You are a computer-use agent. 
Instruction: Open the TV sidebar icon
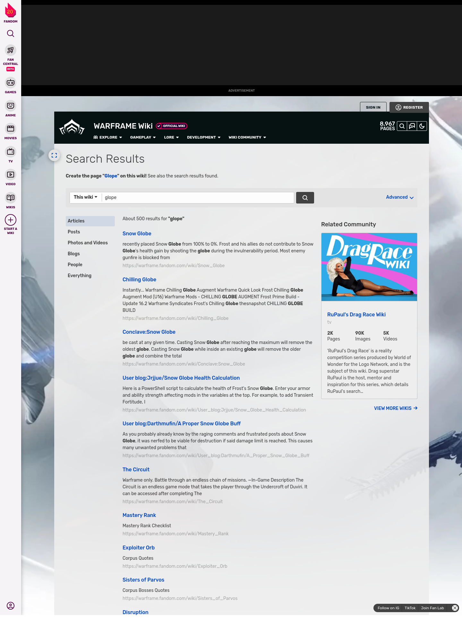click(11, 152)
